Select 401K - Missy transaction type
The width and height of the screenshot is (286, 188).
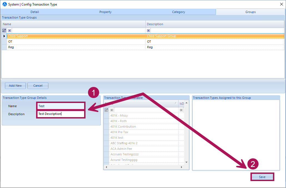click(144, 116)
